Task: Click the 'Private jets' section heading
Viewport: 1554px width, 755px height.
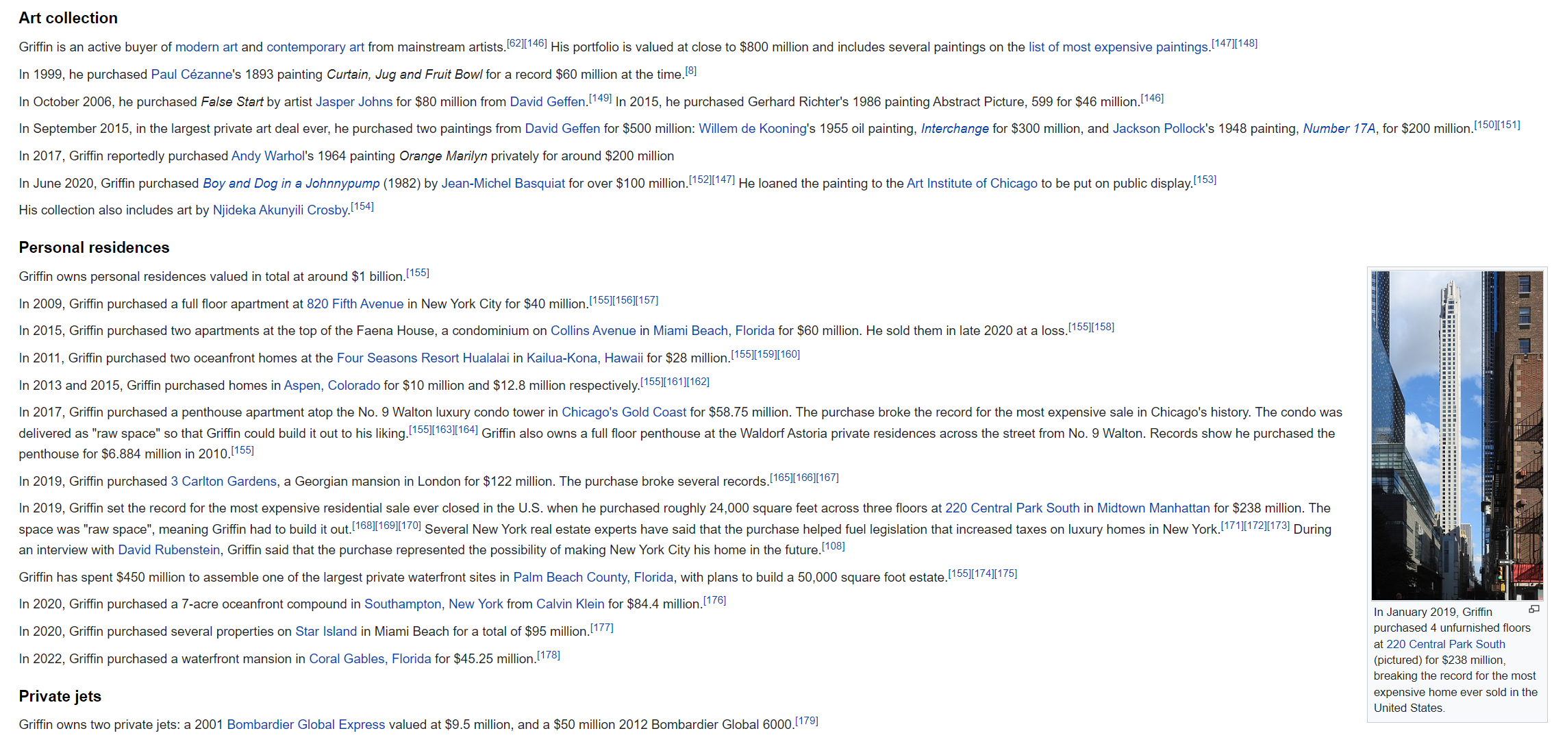Action: pyautogui.click(x=60, y=697)
